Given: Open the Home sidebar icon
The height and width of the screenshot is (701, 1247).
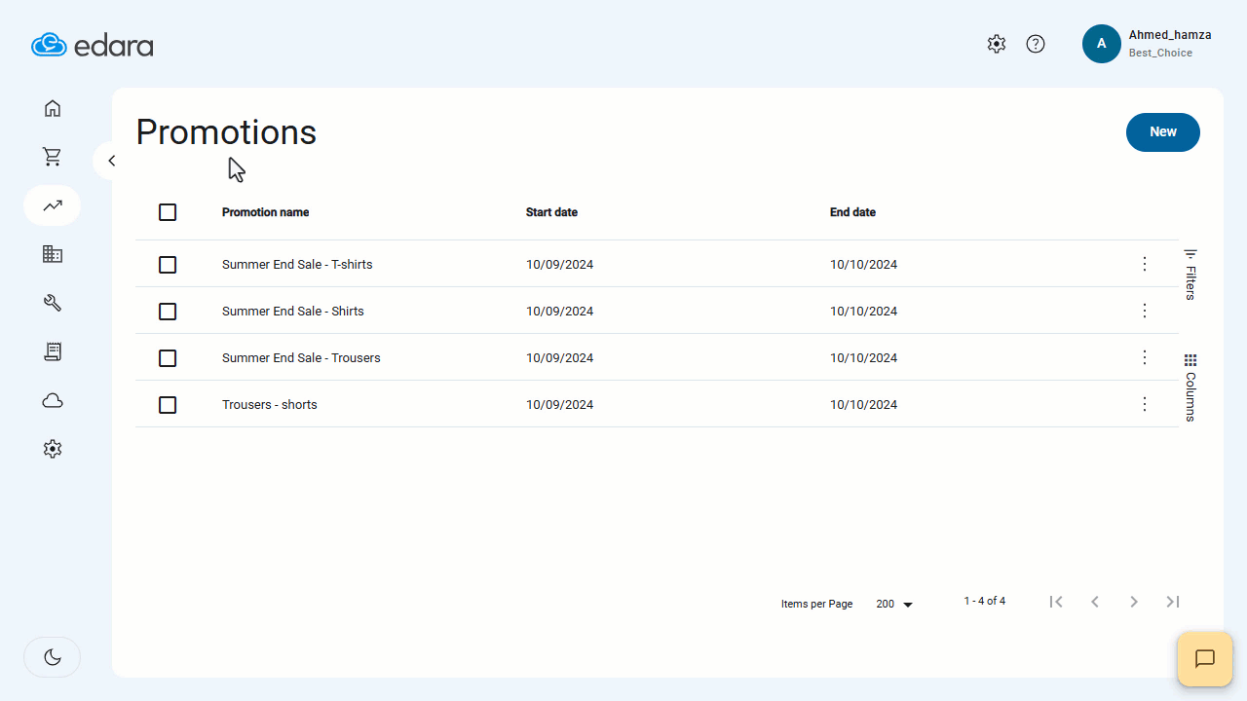Looking at the screenshot, I should [x=53, y=108].
